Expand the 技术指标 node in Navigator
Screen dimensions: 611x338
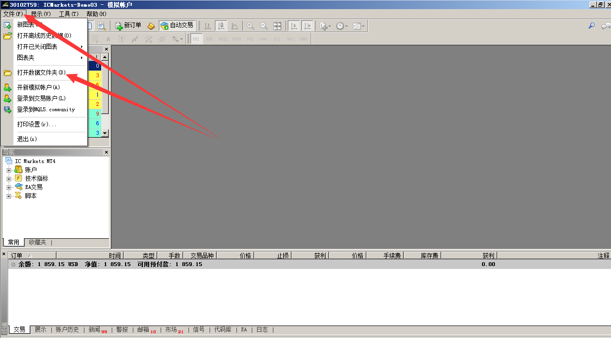(x=9, y=178)
